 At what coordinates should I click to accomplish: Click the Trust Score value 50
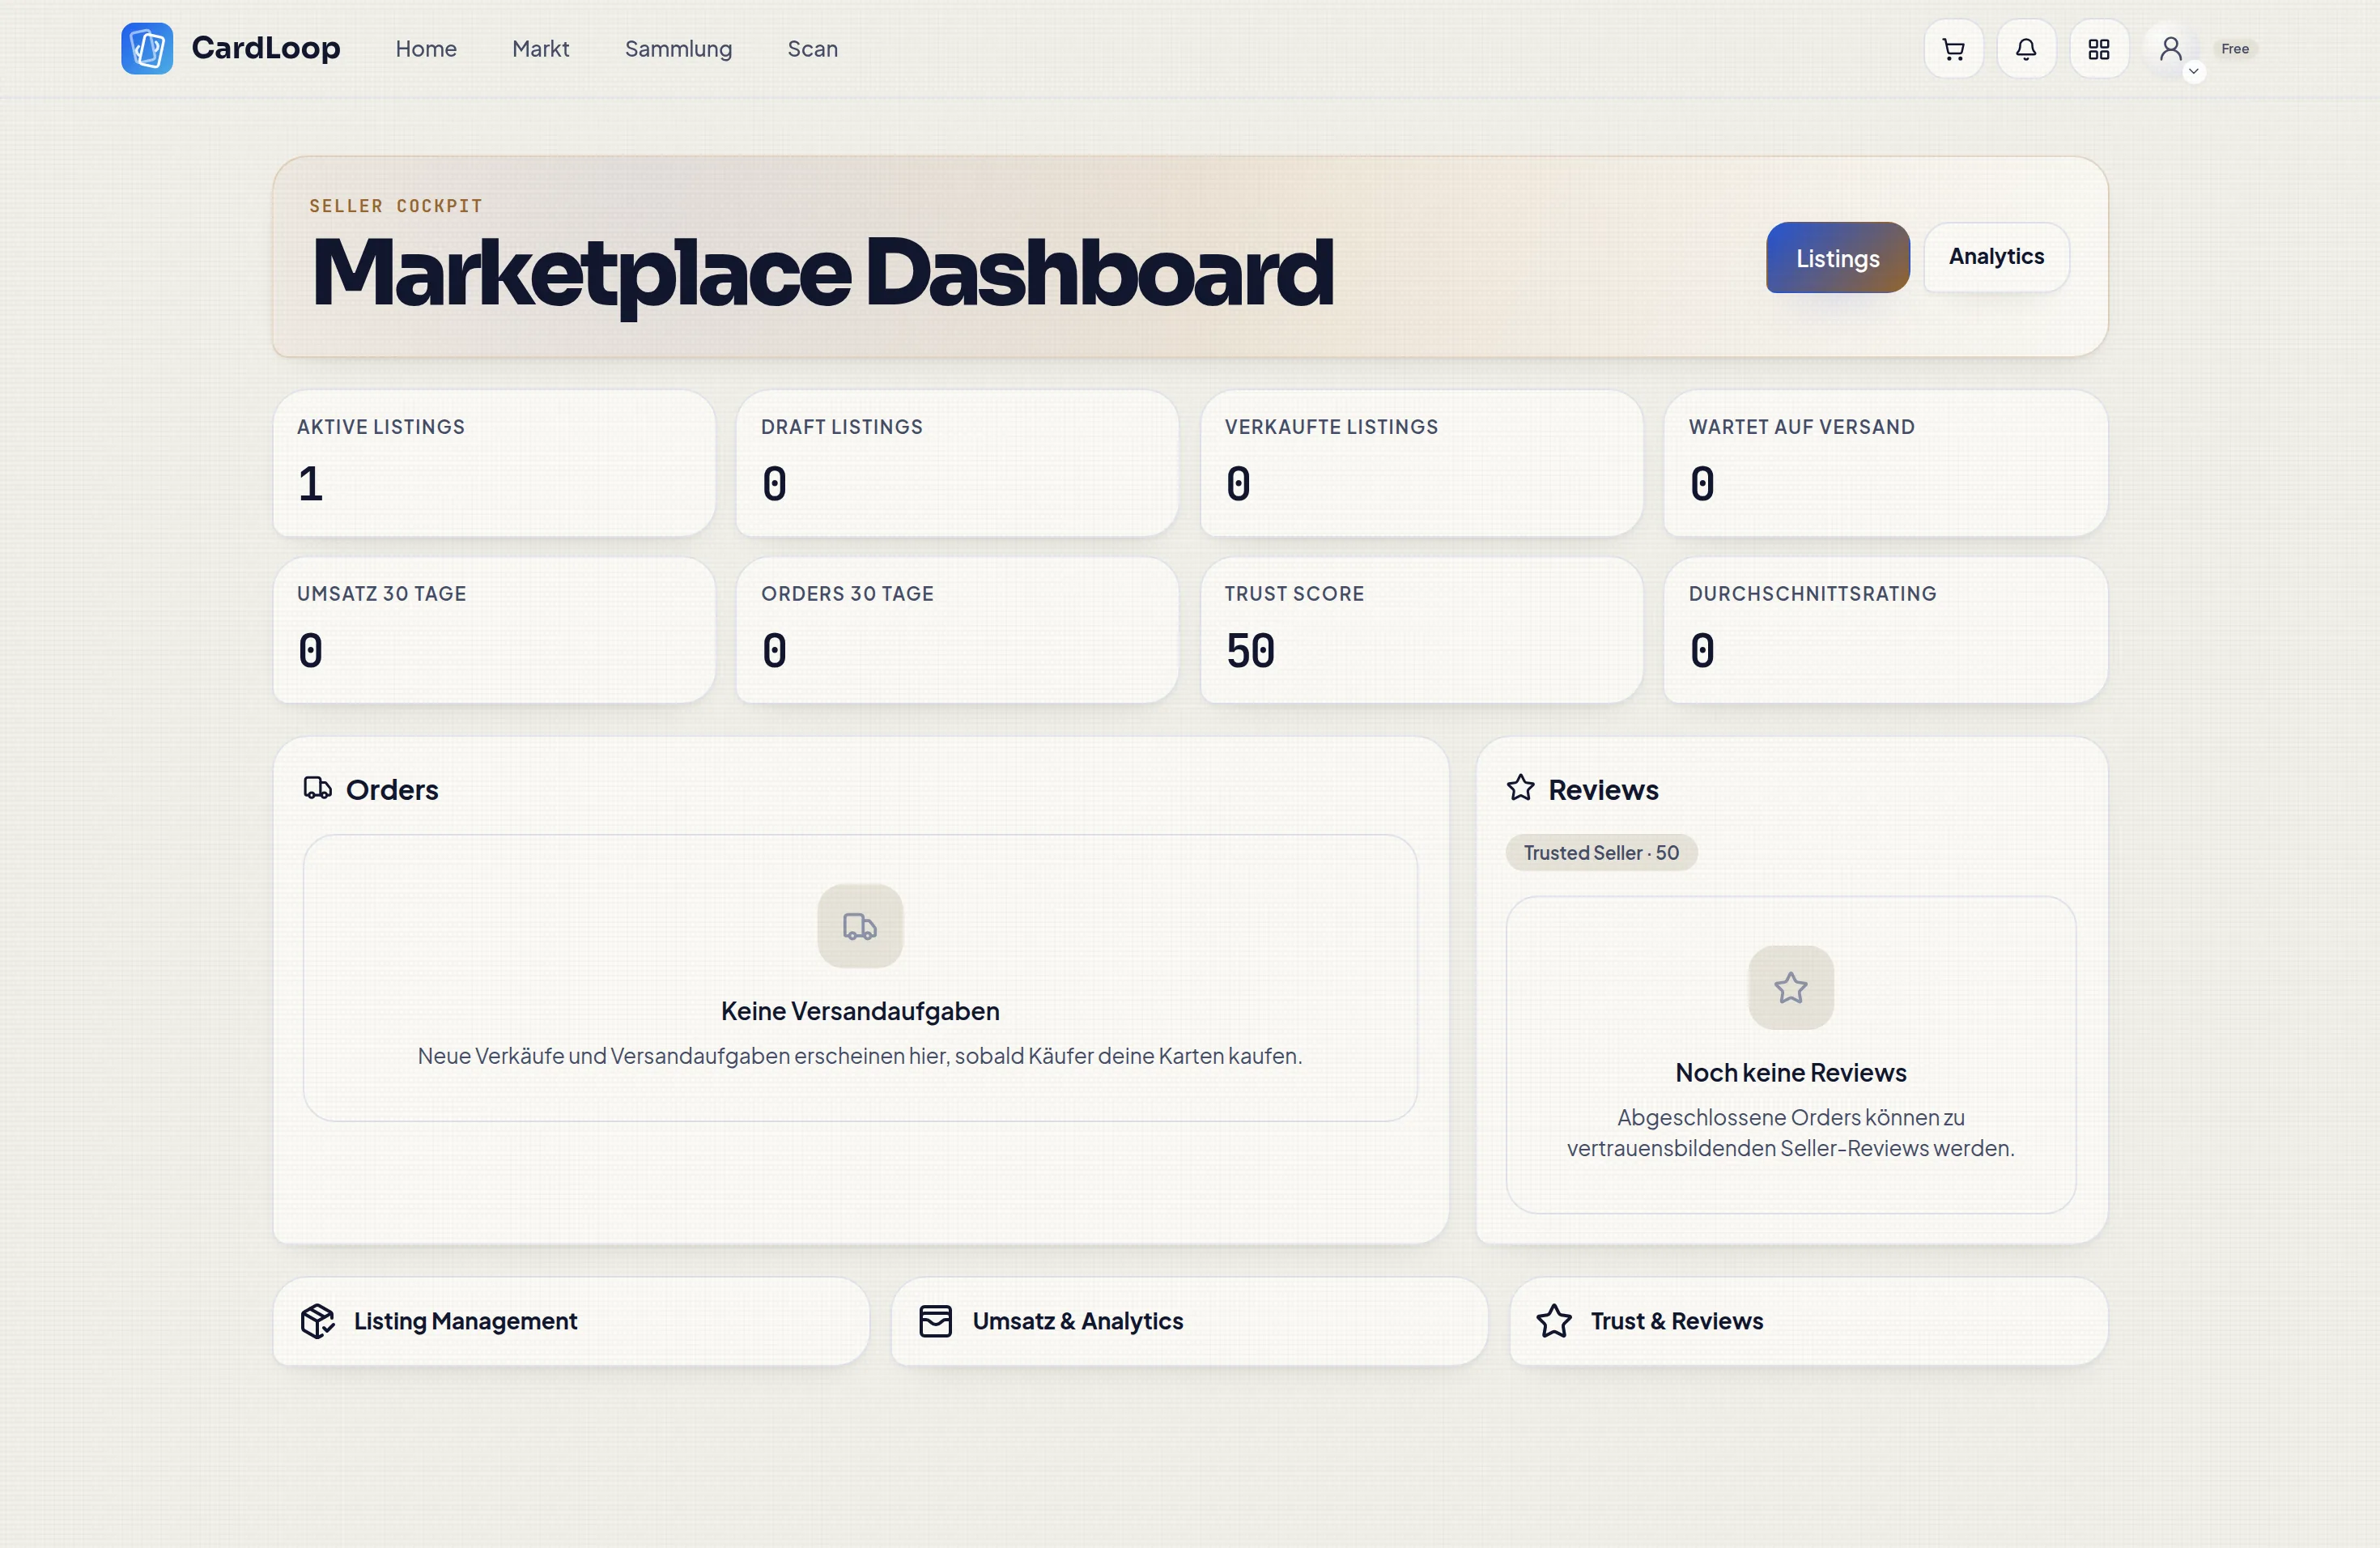click(1250, 651)
